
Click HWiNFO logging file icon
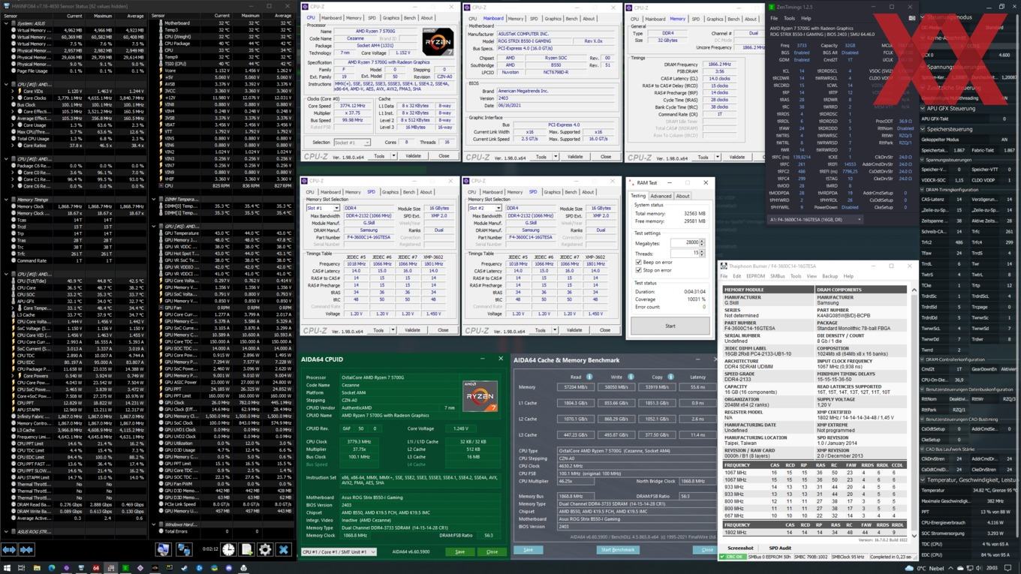(247, 550)
